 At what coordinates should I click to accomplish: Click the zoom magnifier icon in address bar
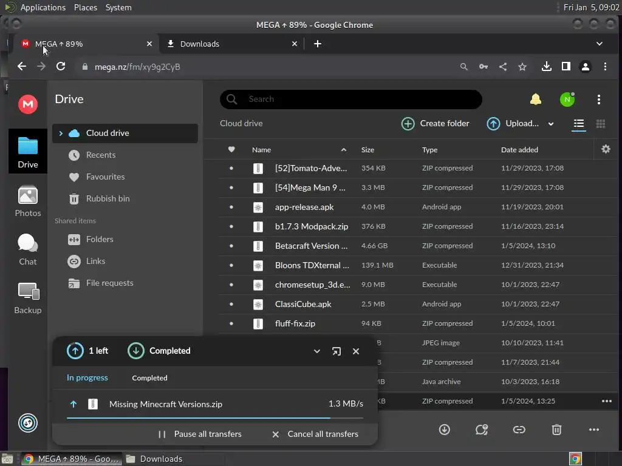pos(463,67)
